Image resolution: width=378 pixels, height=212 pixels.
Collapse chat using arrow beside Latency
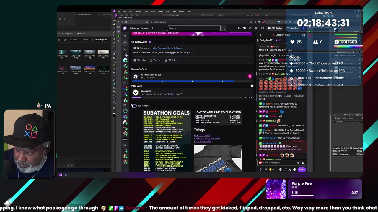tap(260, 35)
